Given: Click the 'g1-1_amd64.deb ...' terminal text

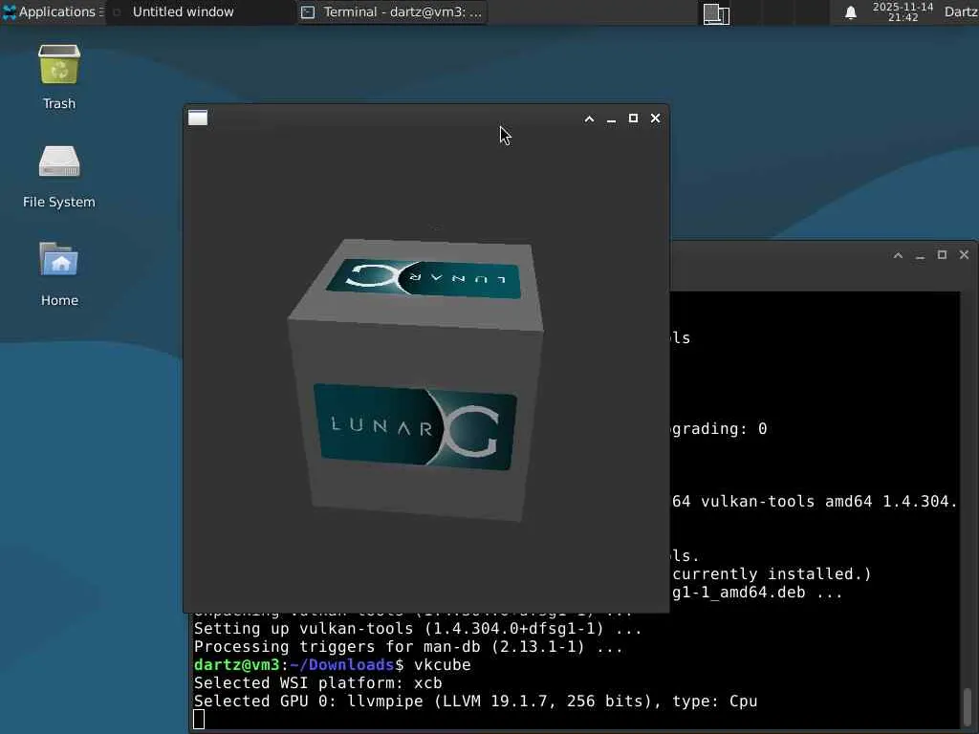Looking at the screenshot, I should pos(757,593).
